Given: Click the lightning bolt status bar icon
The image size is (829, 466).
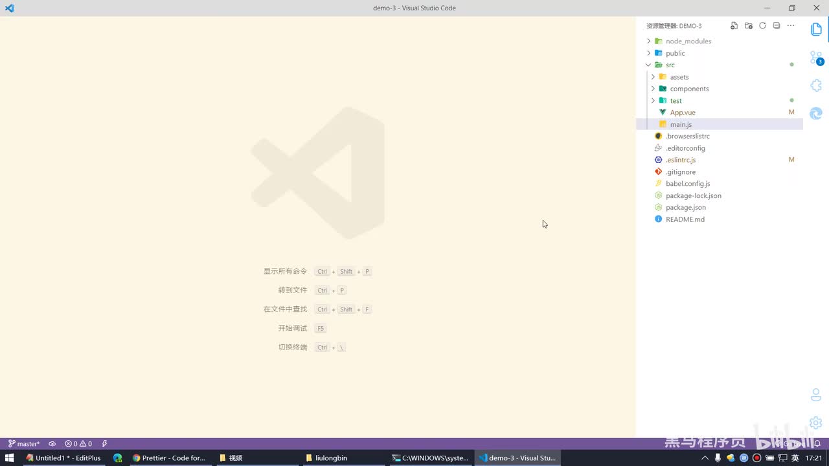Looking at the screenshot, I should coord(104,444).
